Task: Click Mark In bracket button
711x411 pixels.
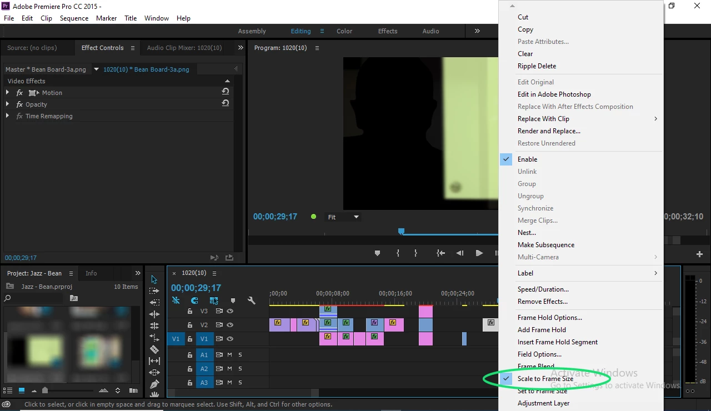Action: [x=398, y=253]
